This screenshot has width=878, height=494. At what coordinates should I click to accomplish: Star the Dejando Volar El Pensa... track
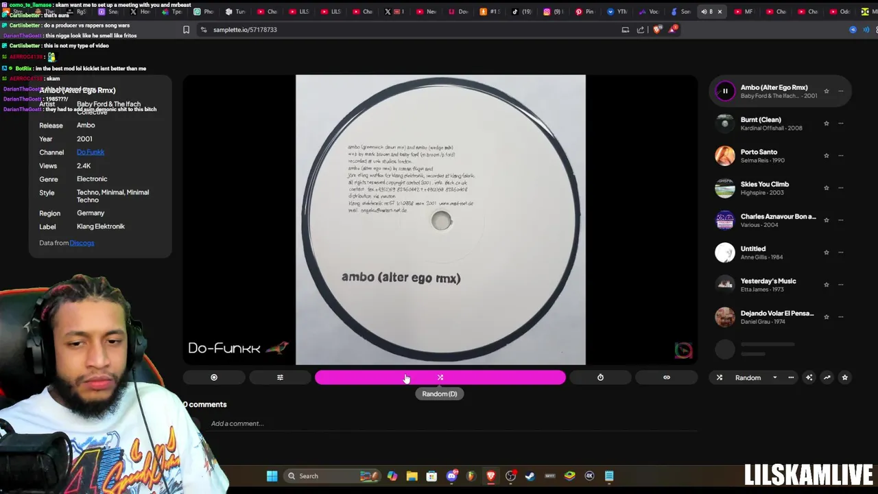tap(826, 317)
